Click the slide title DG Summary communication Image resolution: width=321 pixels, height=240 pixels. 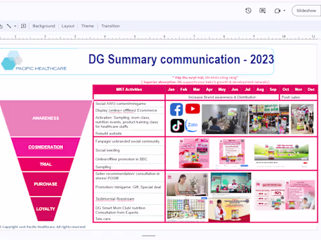click(x=181, y=60)
